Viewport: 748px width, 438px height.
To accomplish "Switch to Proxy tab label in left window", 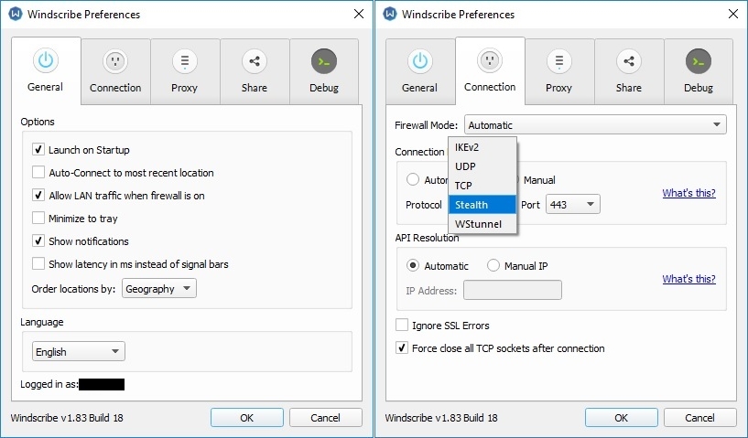I will (x=184, y=88).
